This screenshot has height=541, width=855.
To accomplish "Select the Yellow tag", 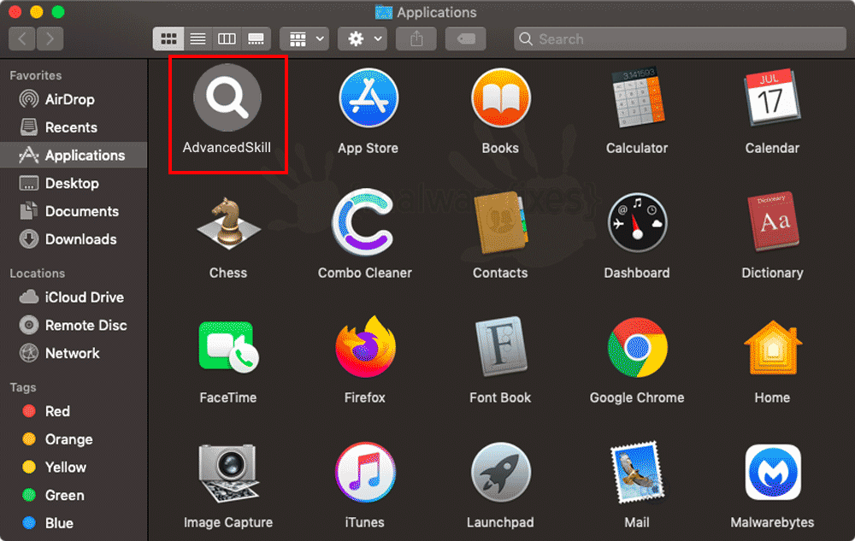I will coord(74,467).
